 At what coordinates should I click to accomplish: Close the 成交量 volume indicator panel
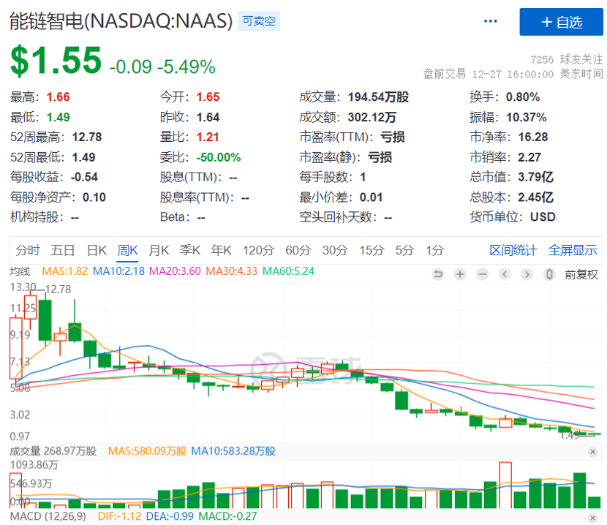[x=592, y=452]
